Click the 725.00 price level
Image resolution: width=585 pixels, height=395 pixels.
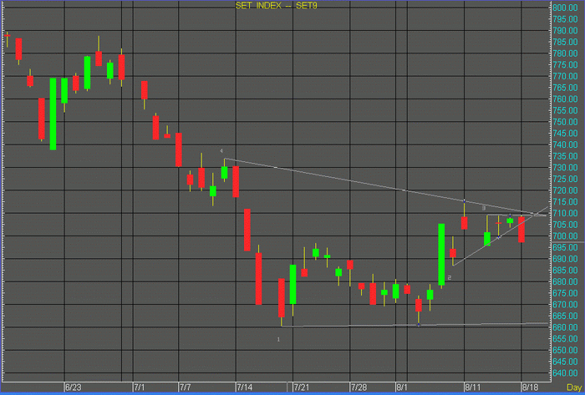tap(565, 179)
